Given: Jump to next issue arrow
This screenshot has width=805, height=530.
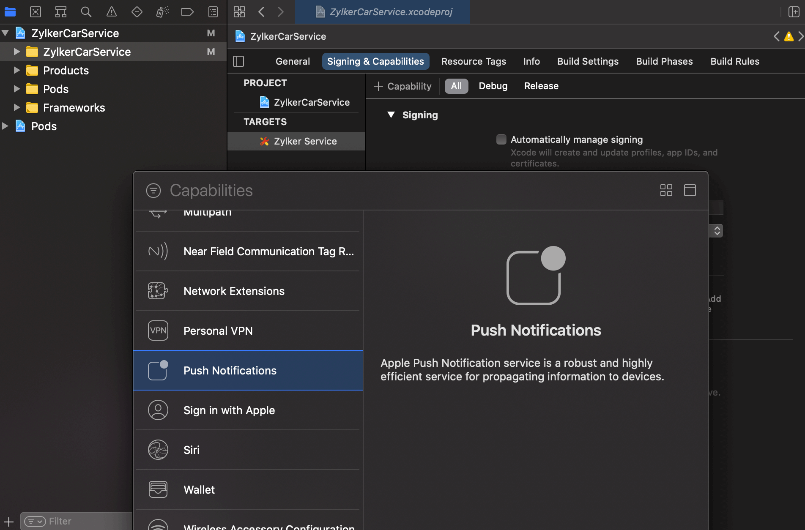Looking at the screenshot, I should coord(801,37).
